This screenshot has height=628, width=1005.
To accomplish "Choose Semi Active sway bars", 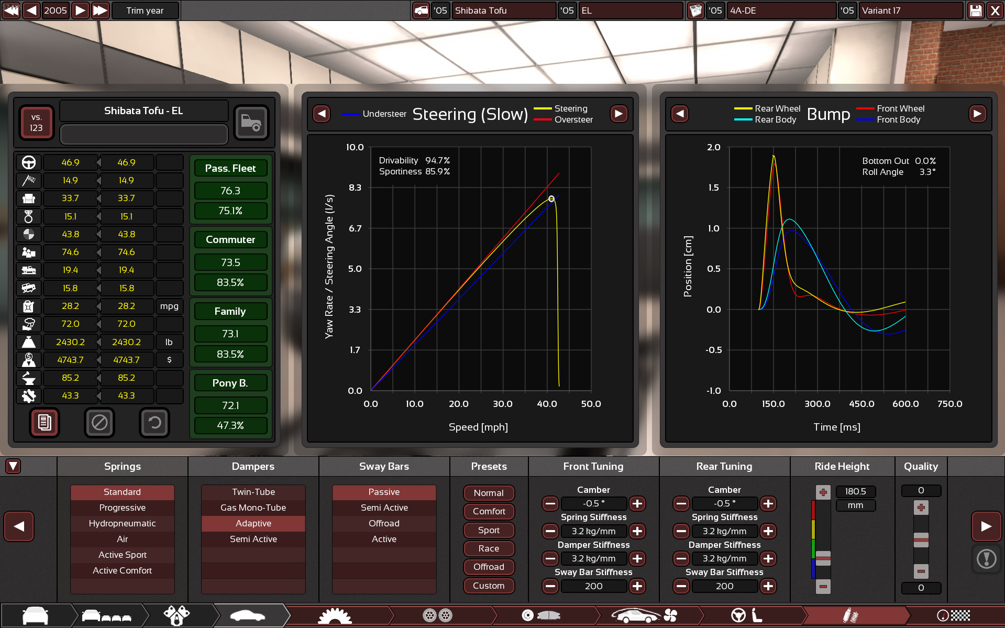I will point(384,508).
